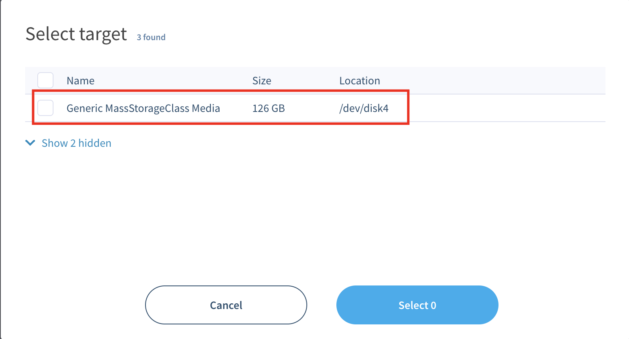Click the Name column header

tap(80, 81)
